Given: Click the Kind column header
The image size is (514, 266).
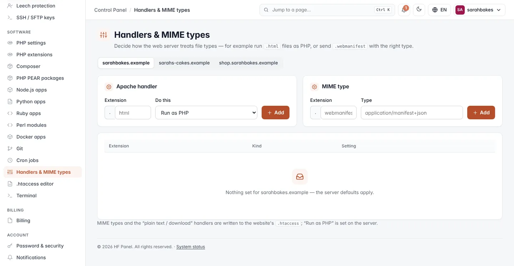Looking at the screenshot, I should (x=257, y=146).
